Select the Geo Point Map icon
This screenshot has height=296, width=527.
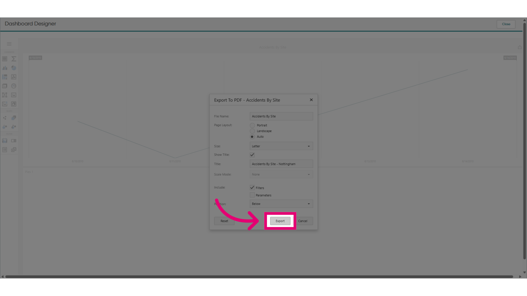pos(5,118)
